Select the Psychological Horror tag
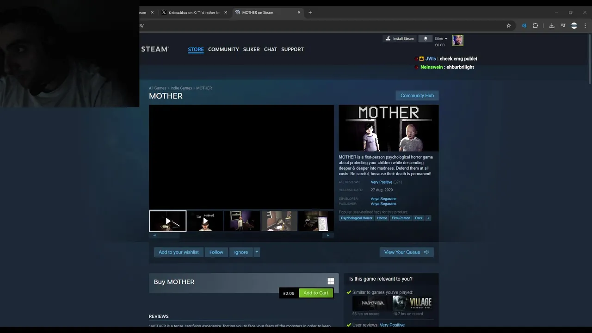This screenshot has height=333, width=592. point(357,218)
